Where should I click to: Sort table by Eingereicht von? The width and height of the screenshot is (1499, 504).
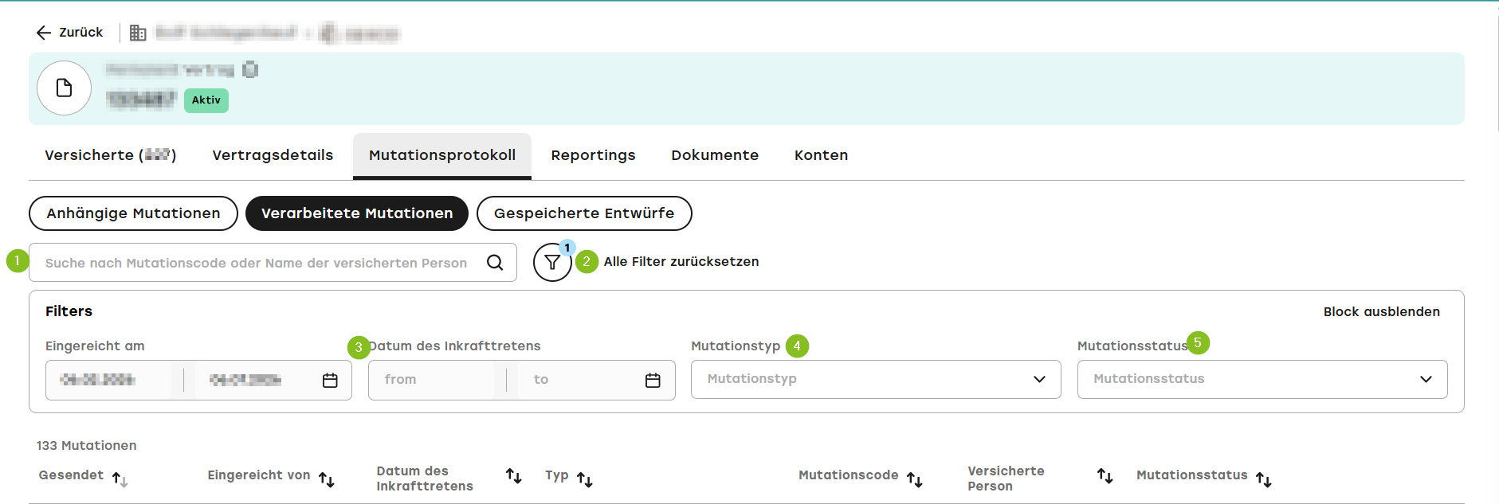pyautogui.click(x=327, y=479)
